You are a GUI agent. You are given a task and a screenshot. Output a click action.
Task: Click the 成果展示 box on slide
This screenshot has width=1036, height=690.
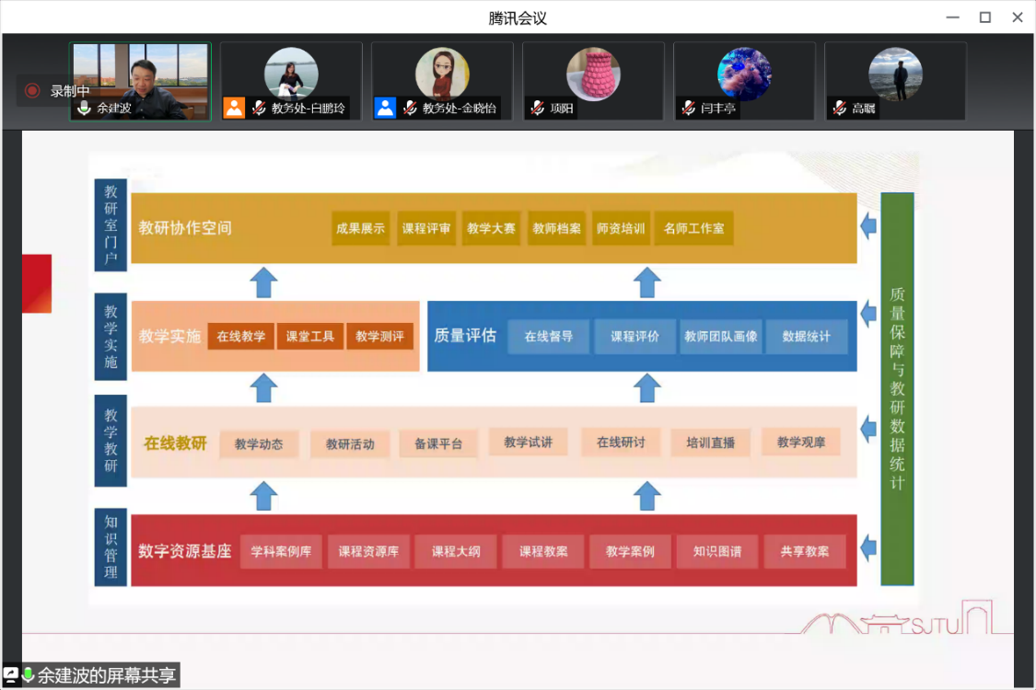click(x=360, y=228)
